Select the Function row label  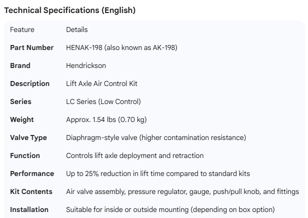tap(25, 156)
